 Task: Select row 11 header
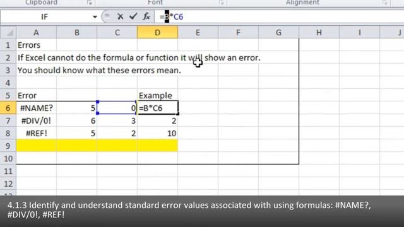click(8, 171)
